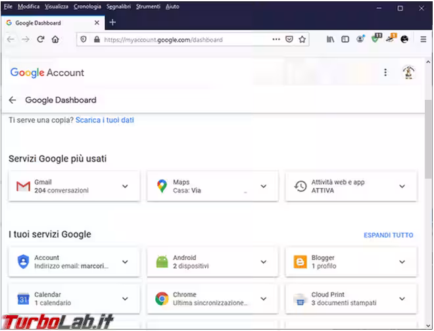
Task: View site security padlock info
Action: (97, 39)
